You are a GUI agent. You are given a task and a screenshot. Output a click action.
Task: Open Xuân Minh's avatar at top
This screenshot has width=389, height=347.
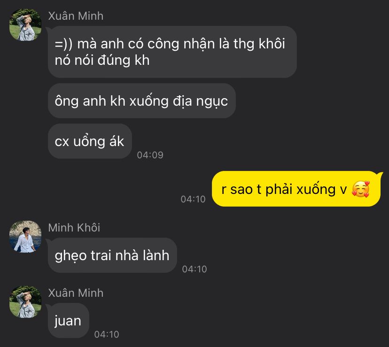tap(25, 25)
